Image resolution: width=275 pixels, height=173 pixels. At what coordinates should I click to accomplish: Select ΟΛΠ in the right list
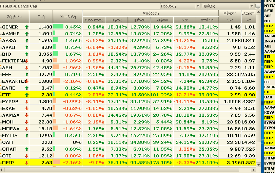pos(268,97)
